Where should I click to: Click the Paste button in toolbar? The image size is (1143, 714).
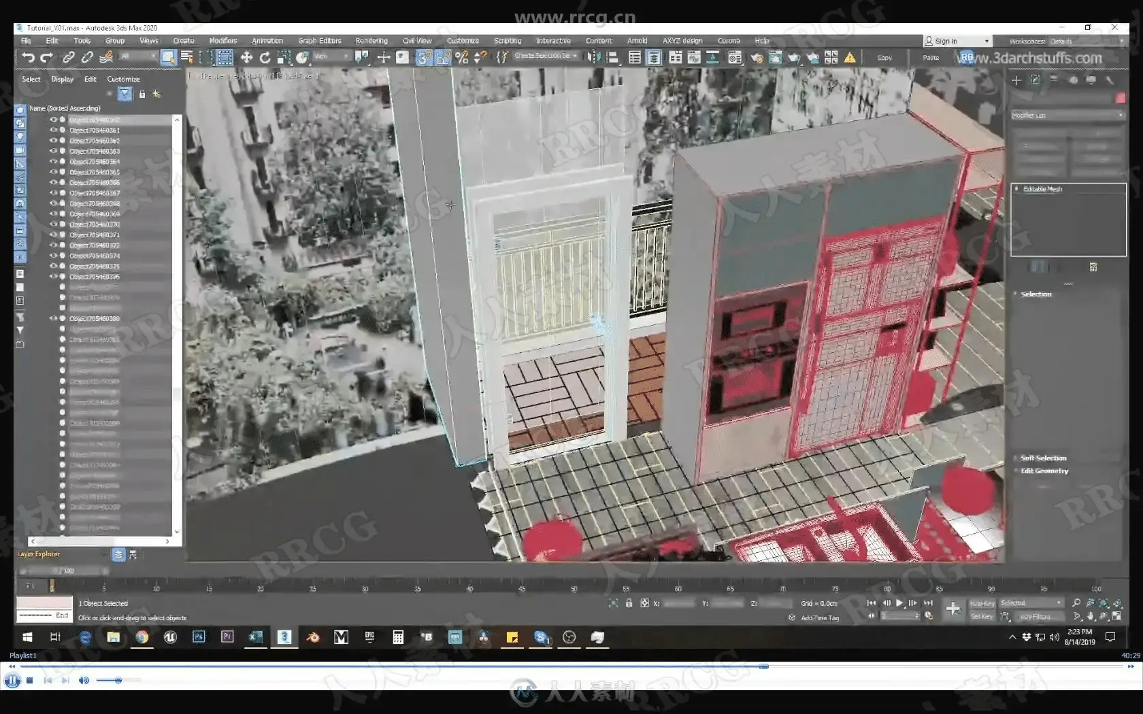(x=931, y=58)
